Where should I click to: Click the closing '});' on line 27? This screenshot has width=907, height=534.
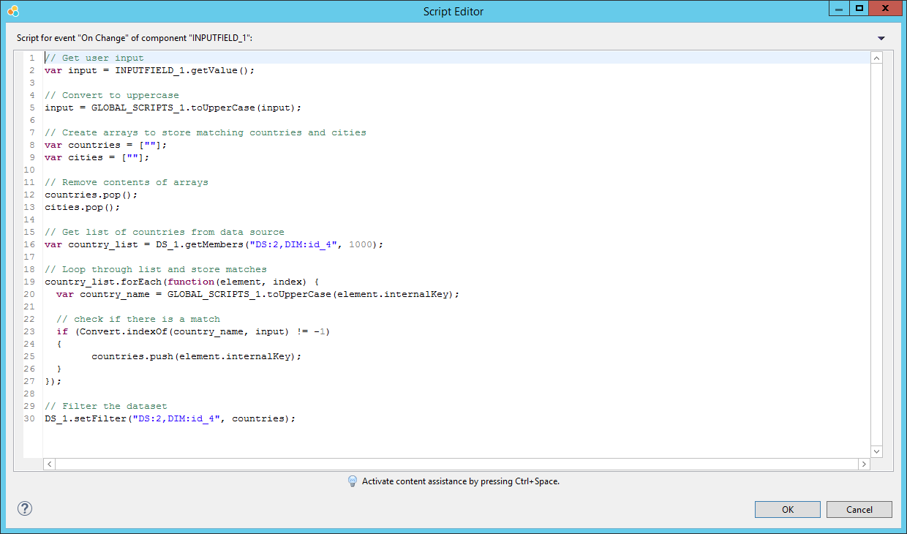53,381
